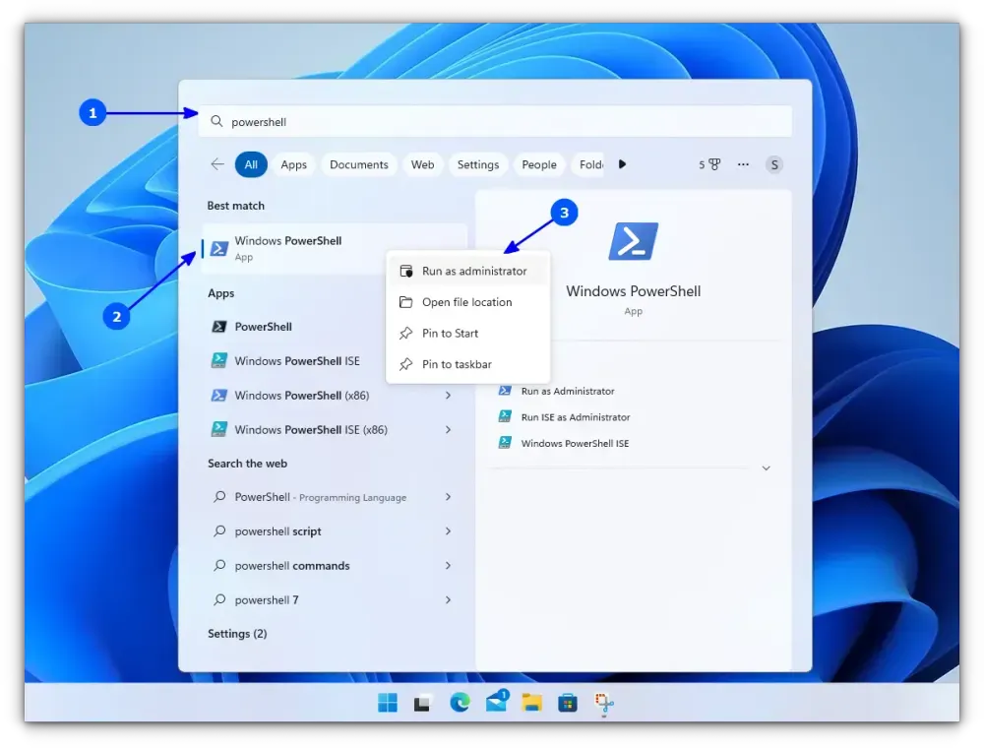Switch to the Documents filter tab
The width and height of the screenshot is (984, 748).
tap(359, 164)
